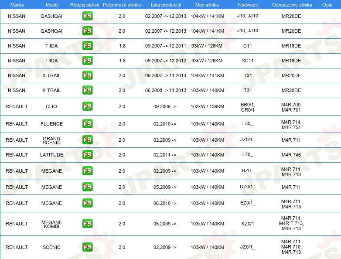The width and height of the screenshot is (341, 259).
Task: Click the petrol fuel icon in the CLIO row
Action: pos(87,106)
